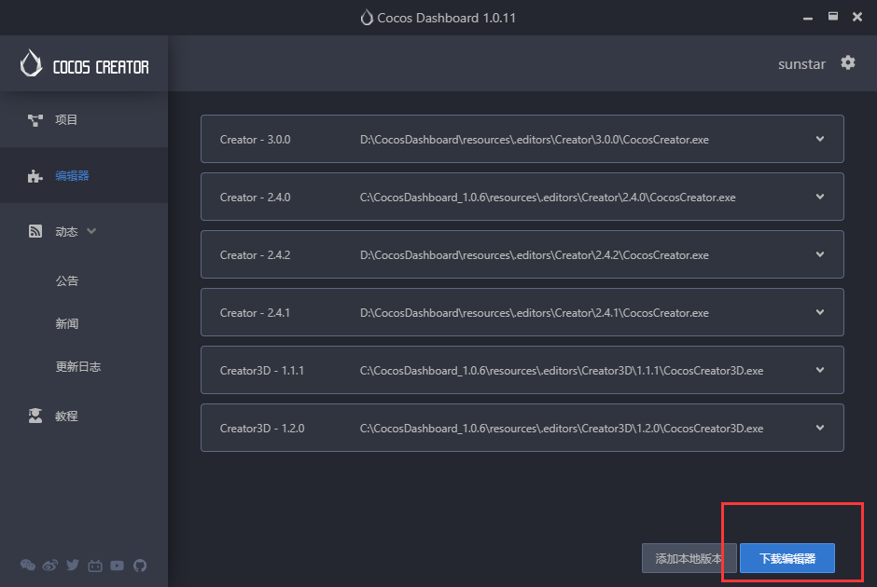Minimize the Cocos Dashboard window

pyautogui.click(x=808, y=18)
